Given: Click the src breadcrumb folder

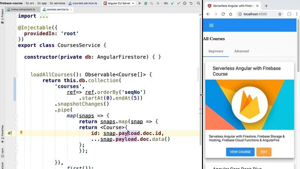Looking at the screenshot, I should [30, 3].
